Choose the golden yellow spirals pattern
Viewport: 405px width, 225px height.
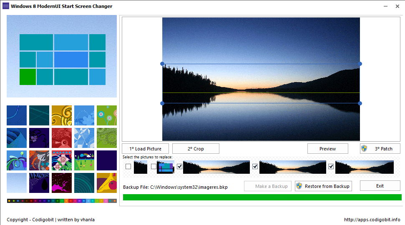tap(62, 115)
